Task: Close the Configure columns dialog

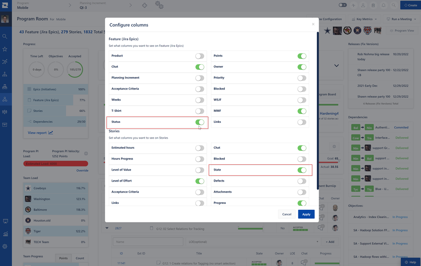Action: pyautogui.click(x=313, y=24)
